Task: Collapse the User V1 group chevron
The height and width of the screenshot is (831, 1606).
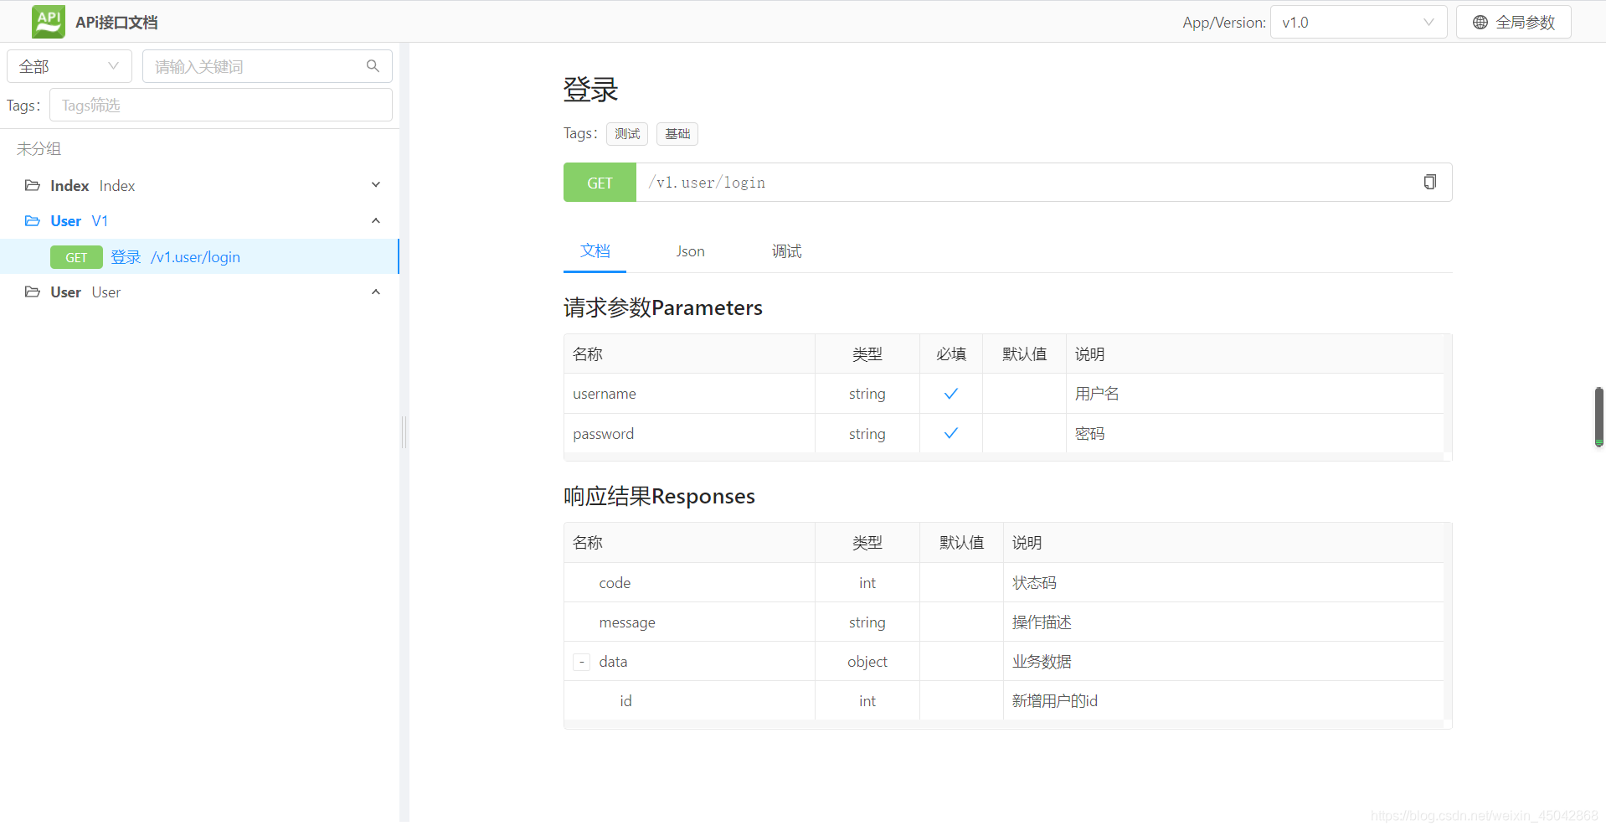Action: [376, 221]
